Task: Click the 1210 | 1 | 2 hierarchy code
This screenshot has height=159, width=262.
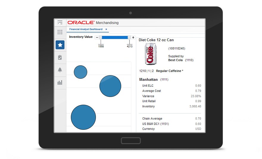Action: pos(146,71)
